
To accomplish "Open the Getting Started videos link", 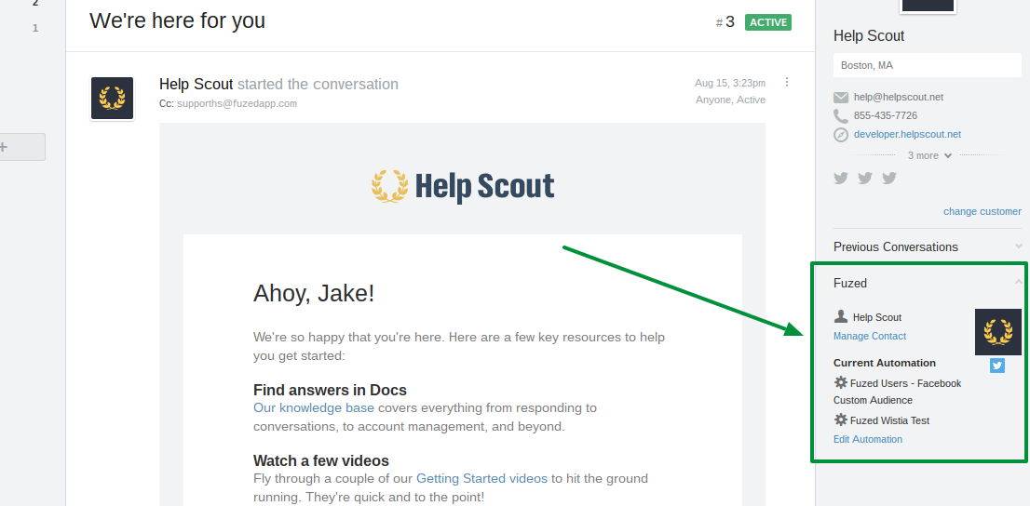I will coord(481,478).
